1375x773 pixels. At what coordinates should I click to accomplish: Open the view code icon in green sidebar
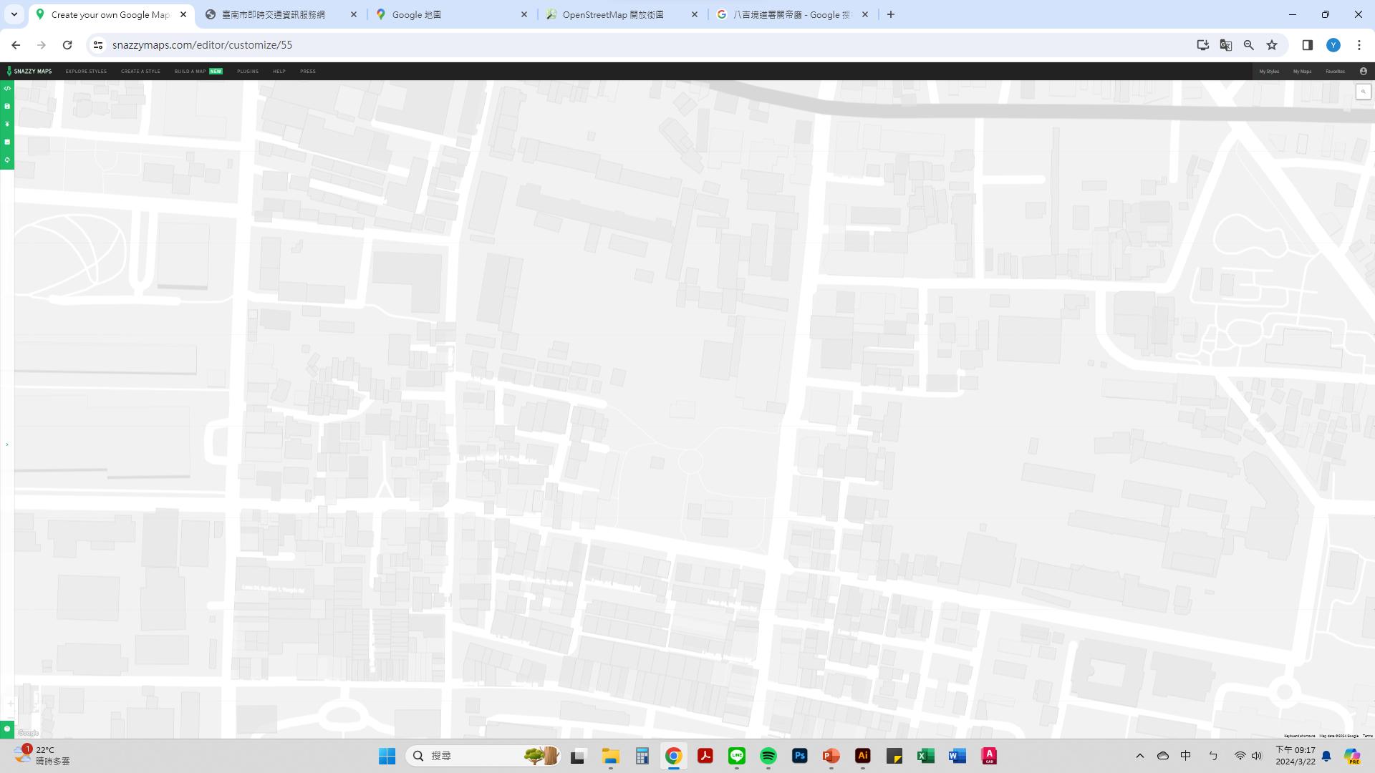(7, 89)
